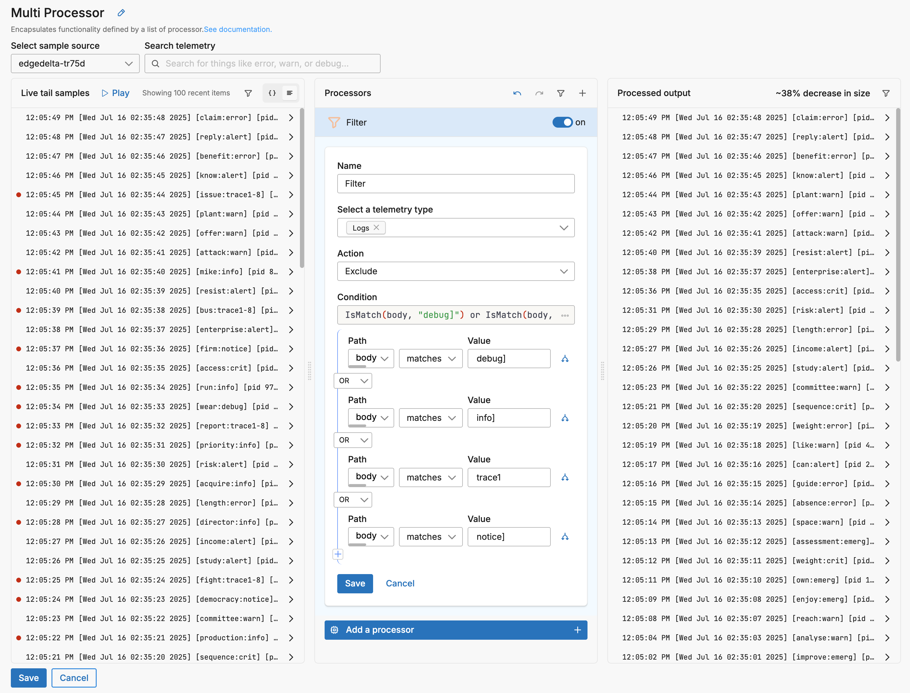Open the matches operator dropdown for debug] row
This screenshot has height=693, width=910.
point(431,359)
